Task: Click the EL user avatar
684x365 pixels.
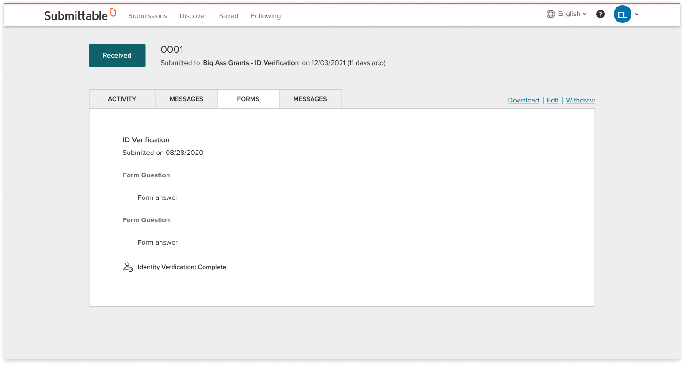Action: pos(622,15)
